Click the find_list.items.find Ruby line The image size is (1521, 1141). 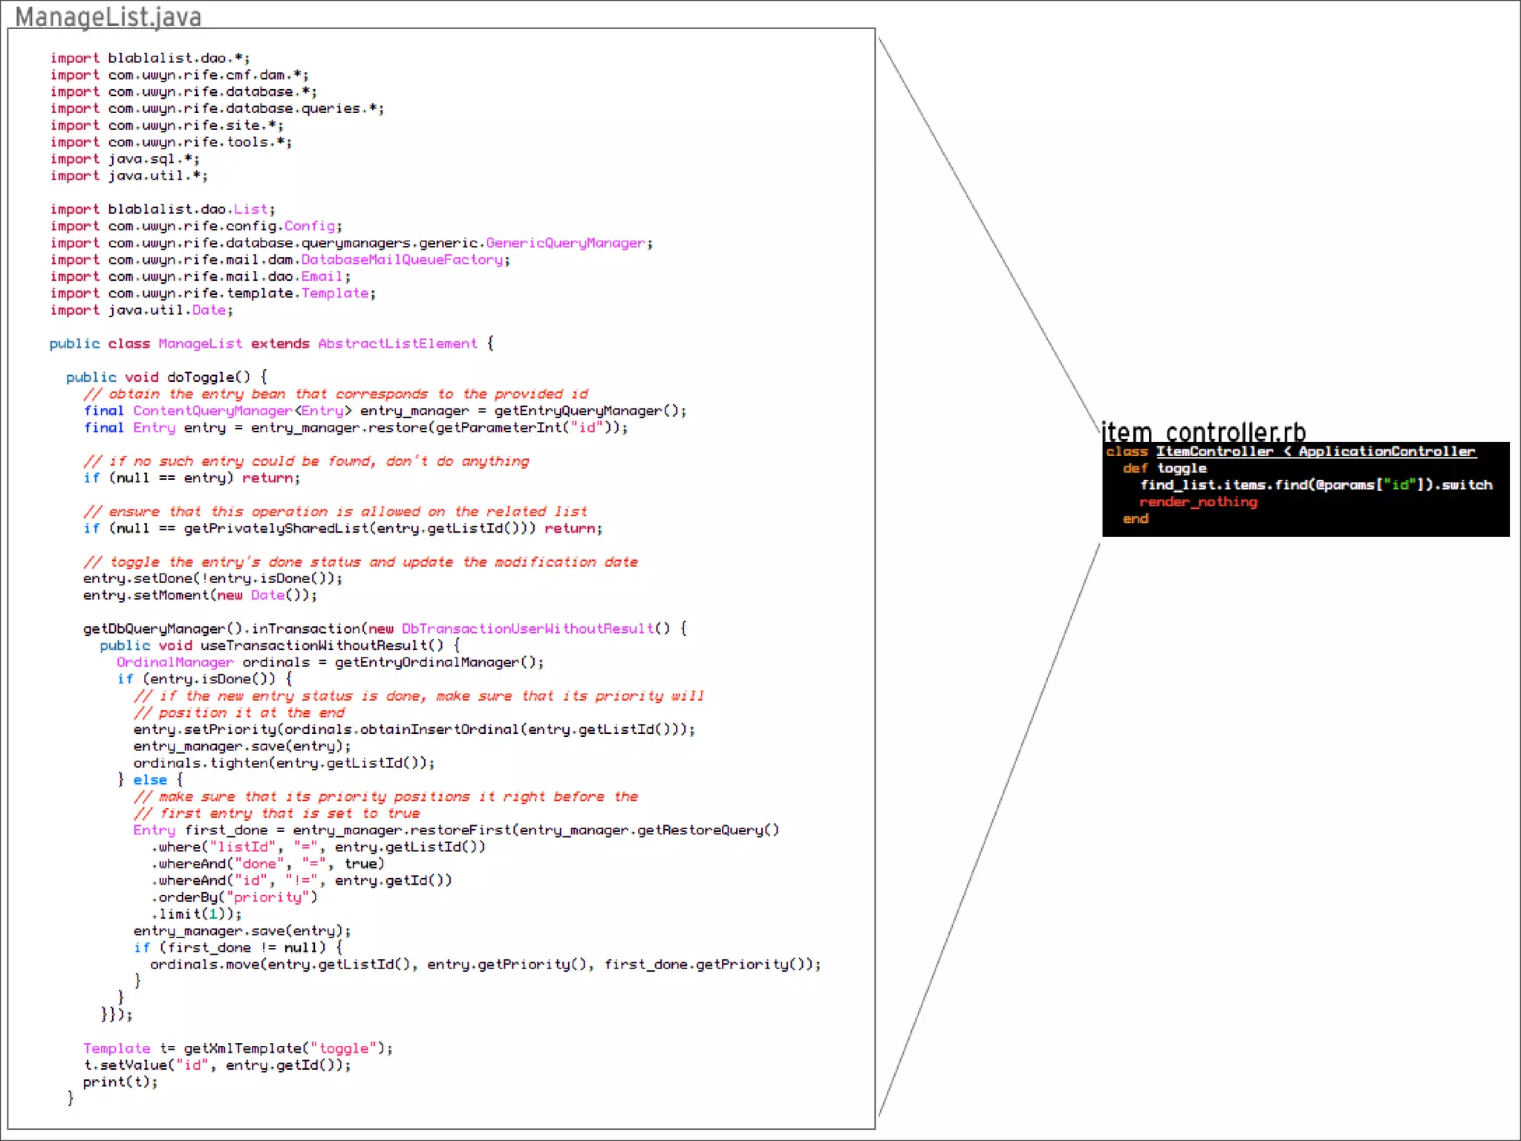[1316, 485]
